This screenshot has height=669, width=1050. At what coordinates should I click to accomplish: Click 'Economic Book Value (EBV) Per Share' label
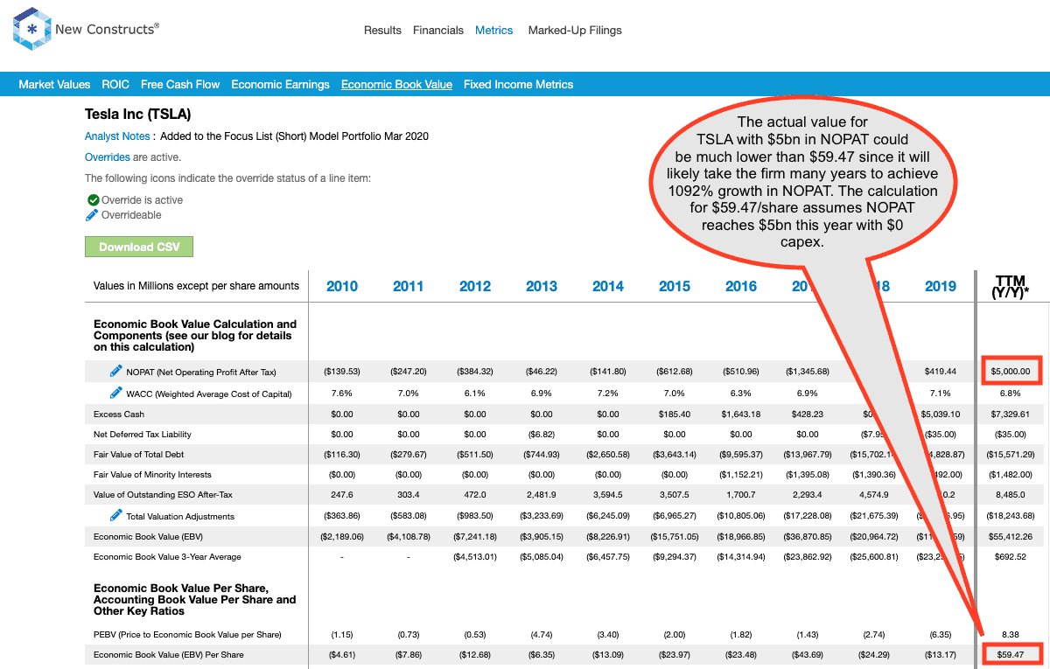[x=169, y=654]
